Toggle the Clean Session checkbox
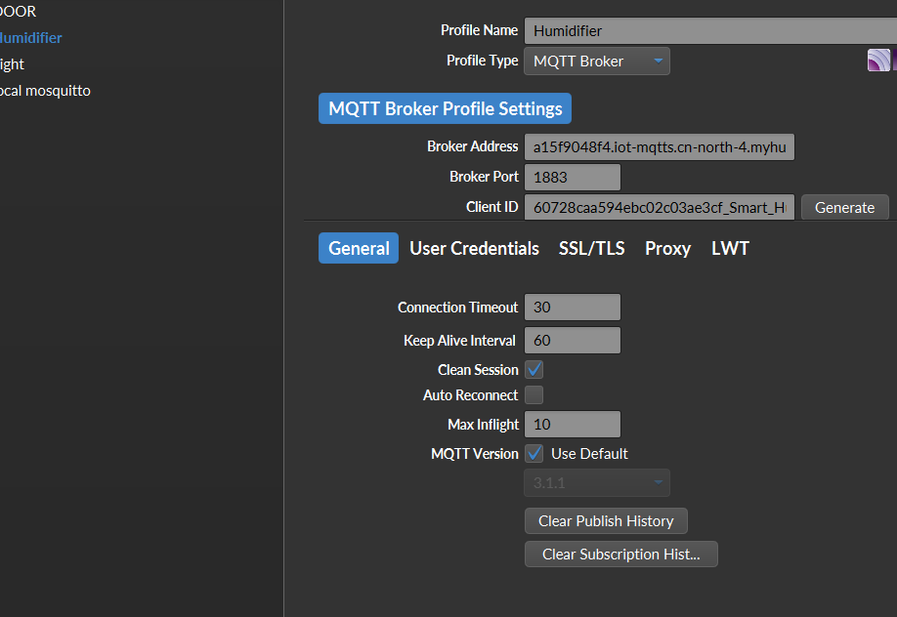 tap(534, 370)
